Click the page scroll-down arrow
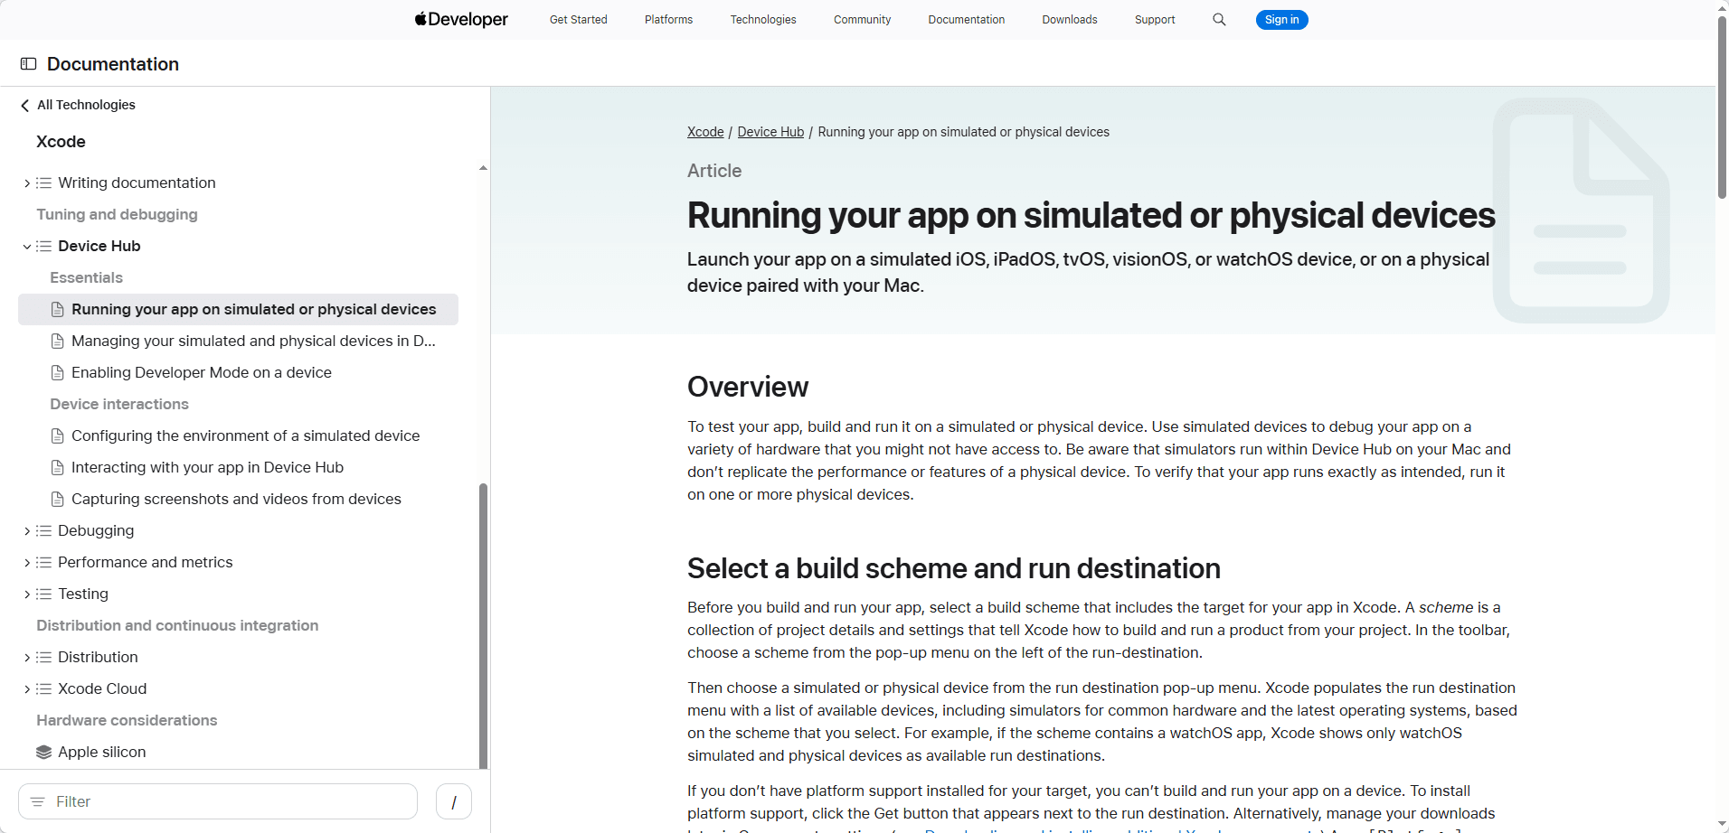Viewport: 1729px width, 833px height. (x=1722, y=824)
